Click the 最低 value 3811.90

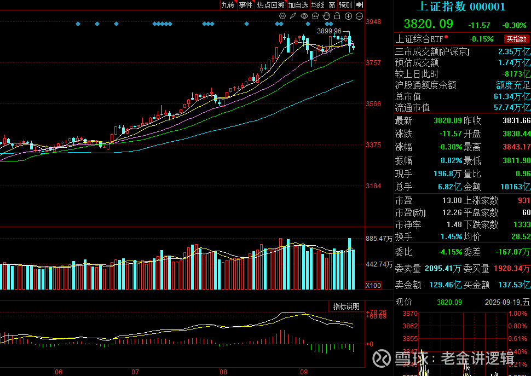[x=516, y=160]
